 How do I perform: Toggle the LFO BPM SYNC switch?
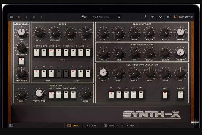tap(181, 95)
